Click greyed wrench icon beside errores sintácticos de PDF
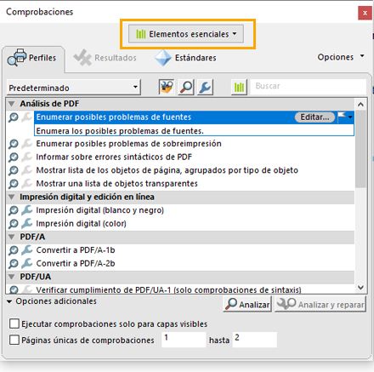This screenshot has width=374, height=372. pyautogui.click(x=27, y=157)
